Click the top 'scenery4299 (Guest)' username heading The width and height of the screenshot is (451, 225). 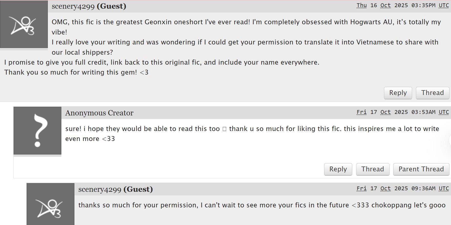[x=89, y=6]
